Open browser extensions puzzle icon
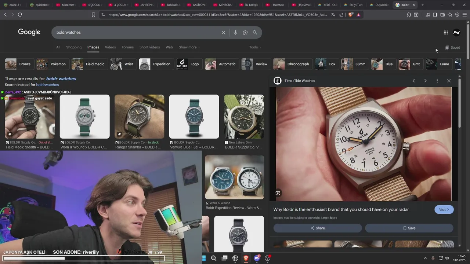This screenshot has height=264, width=470. (x=409, y=15)
